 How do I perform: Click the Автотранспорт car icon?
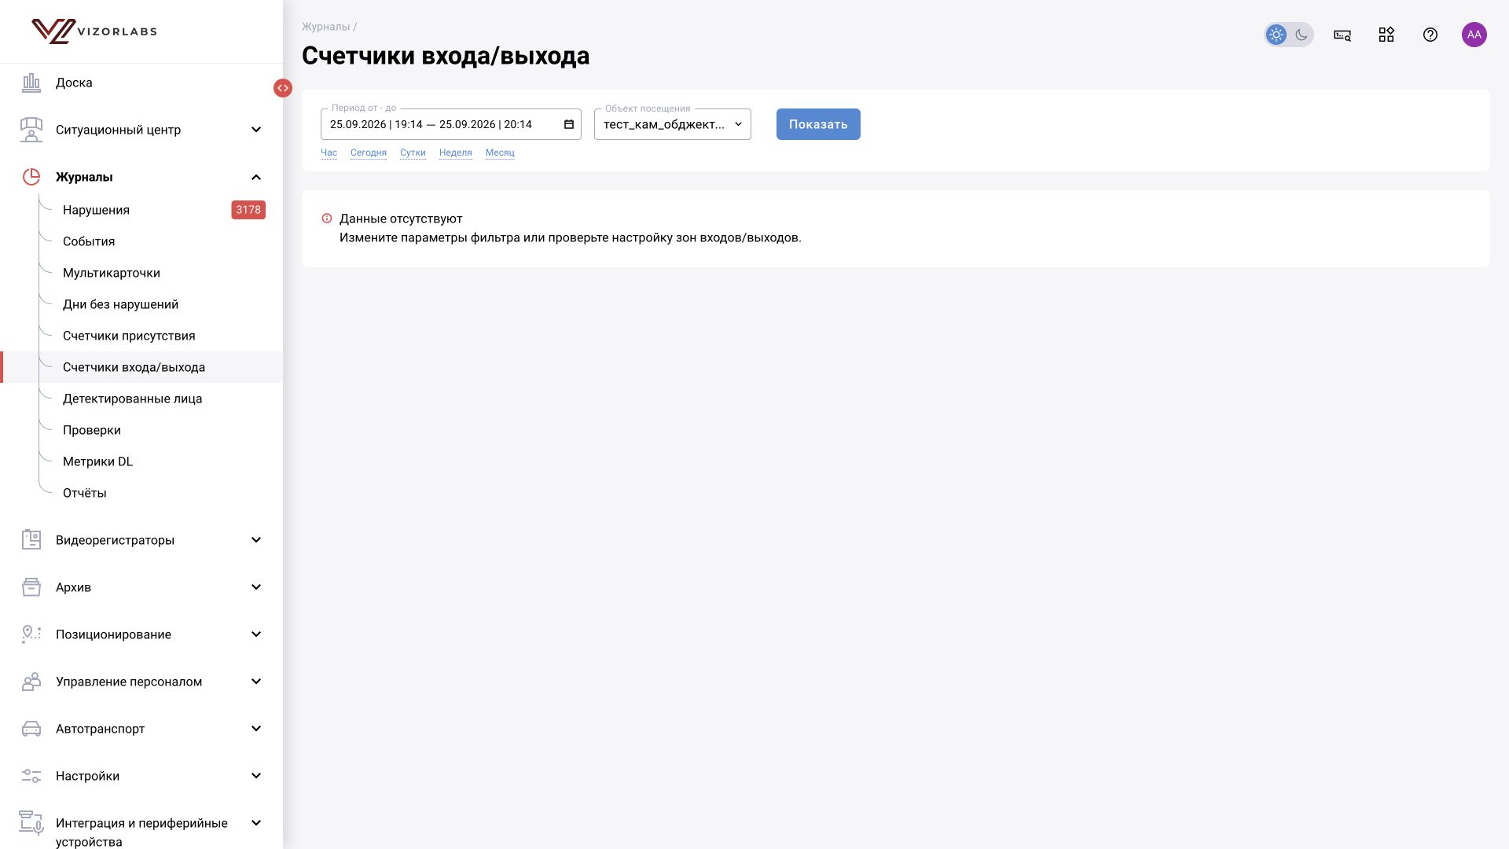tap(31, 729)
